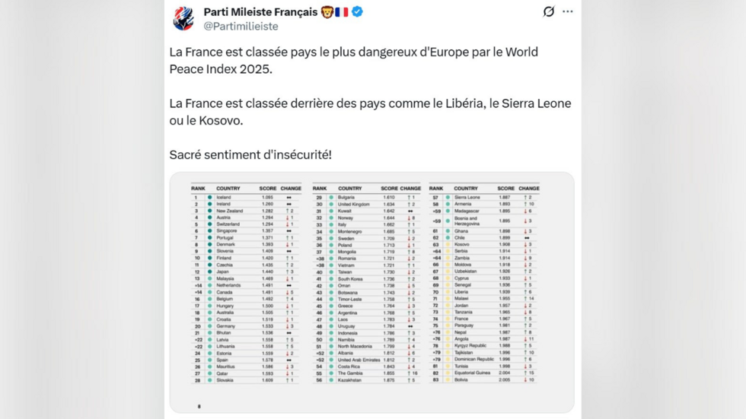Click the green dot beside Iceland
This screenshot has height=419, width=746.
point(209,197)
